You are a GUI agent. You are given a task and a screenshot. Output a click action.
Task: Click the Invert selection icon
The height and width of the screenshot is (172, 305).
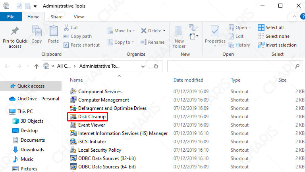click(x=261, y=45)
